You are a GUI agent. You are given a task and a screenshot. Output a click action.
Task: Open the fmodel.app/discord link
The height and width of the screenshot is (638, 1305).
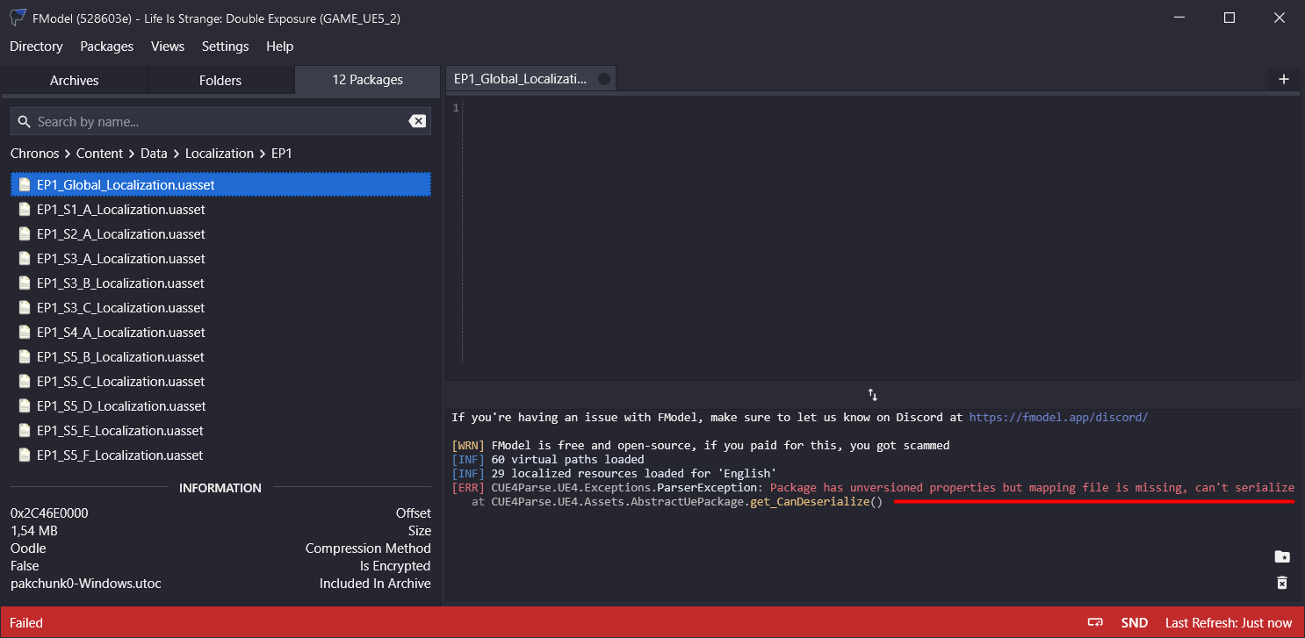pyautogui.click(x=1058, y=418)
